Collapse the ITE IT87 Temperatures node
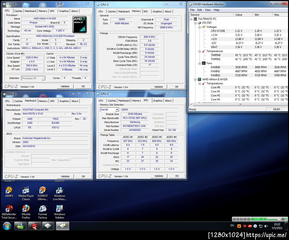Image resolution: width=289 pixels, height=240 pixels. (199, 51)
